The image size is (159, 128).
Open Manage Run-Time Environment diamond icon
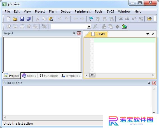[x=117, y=27]
